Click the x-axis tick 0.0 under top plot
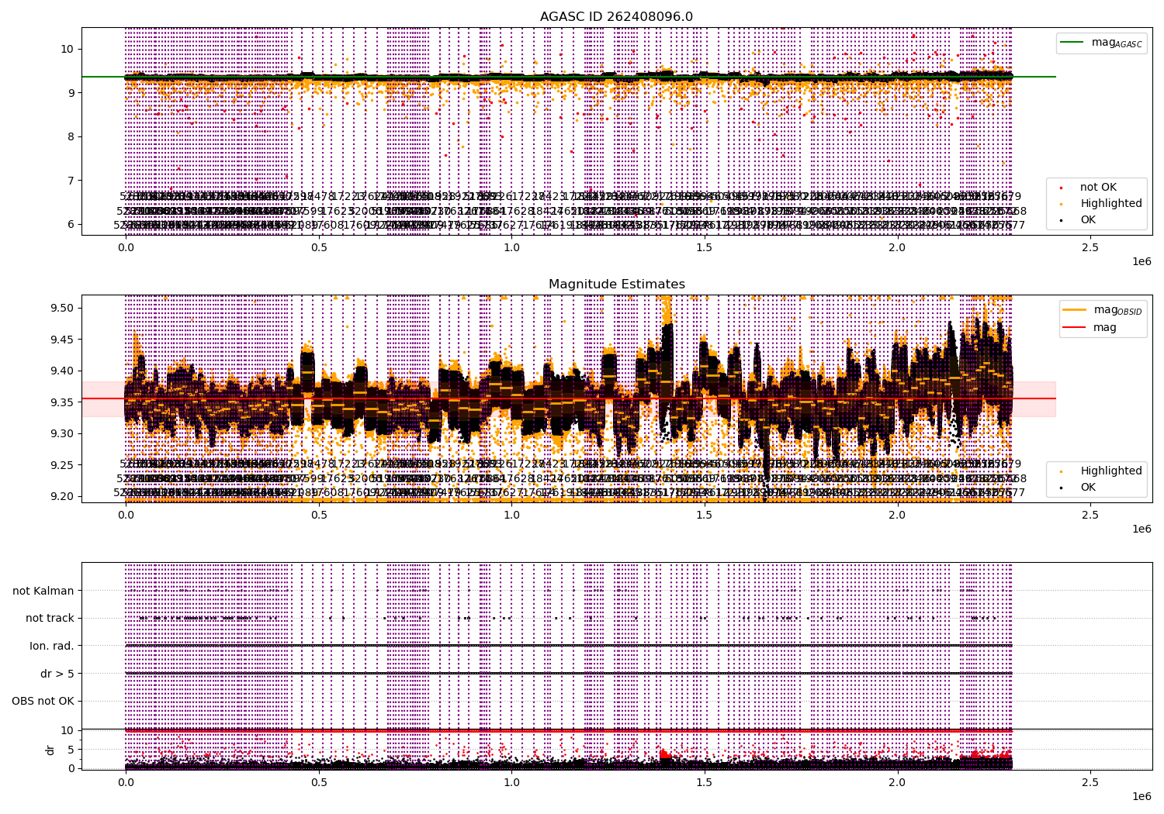 coord(125,247)
